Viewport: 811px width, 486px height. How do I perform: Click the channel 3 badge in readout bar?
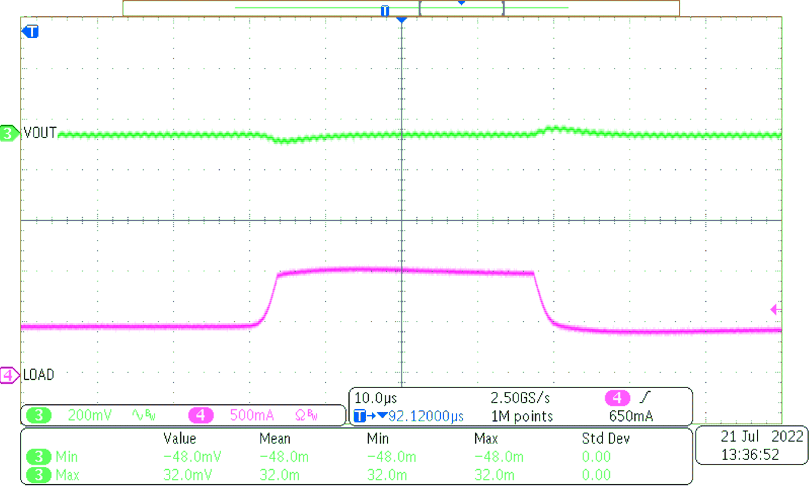pos(38,415)
